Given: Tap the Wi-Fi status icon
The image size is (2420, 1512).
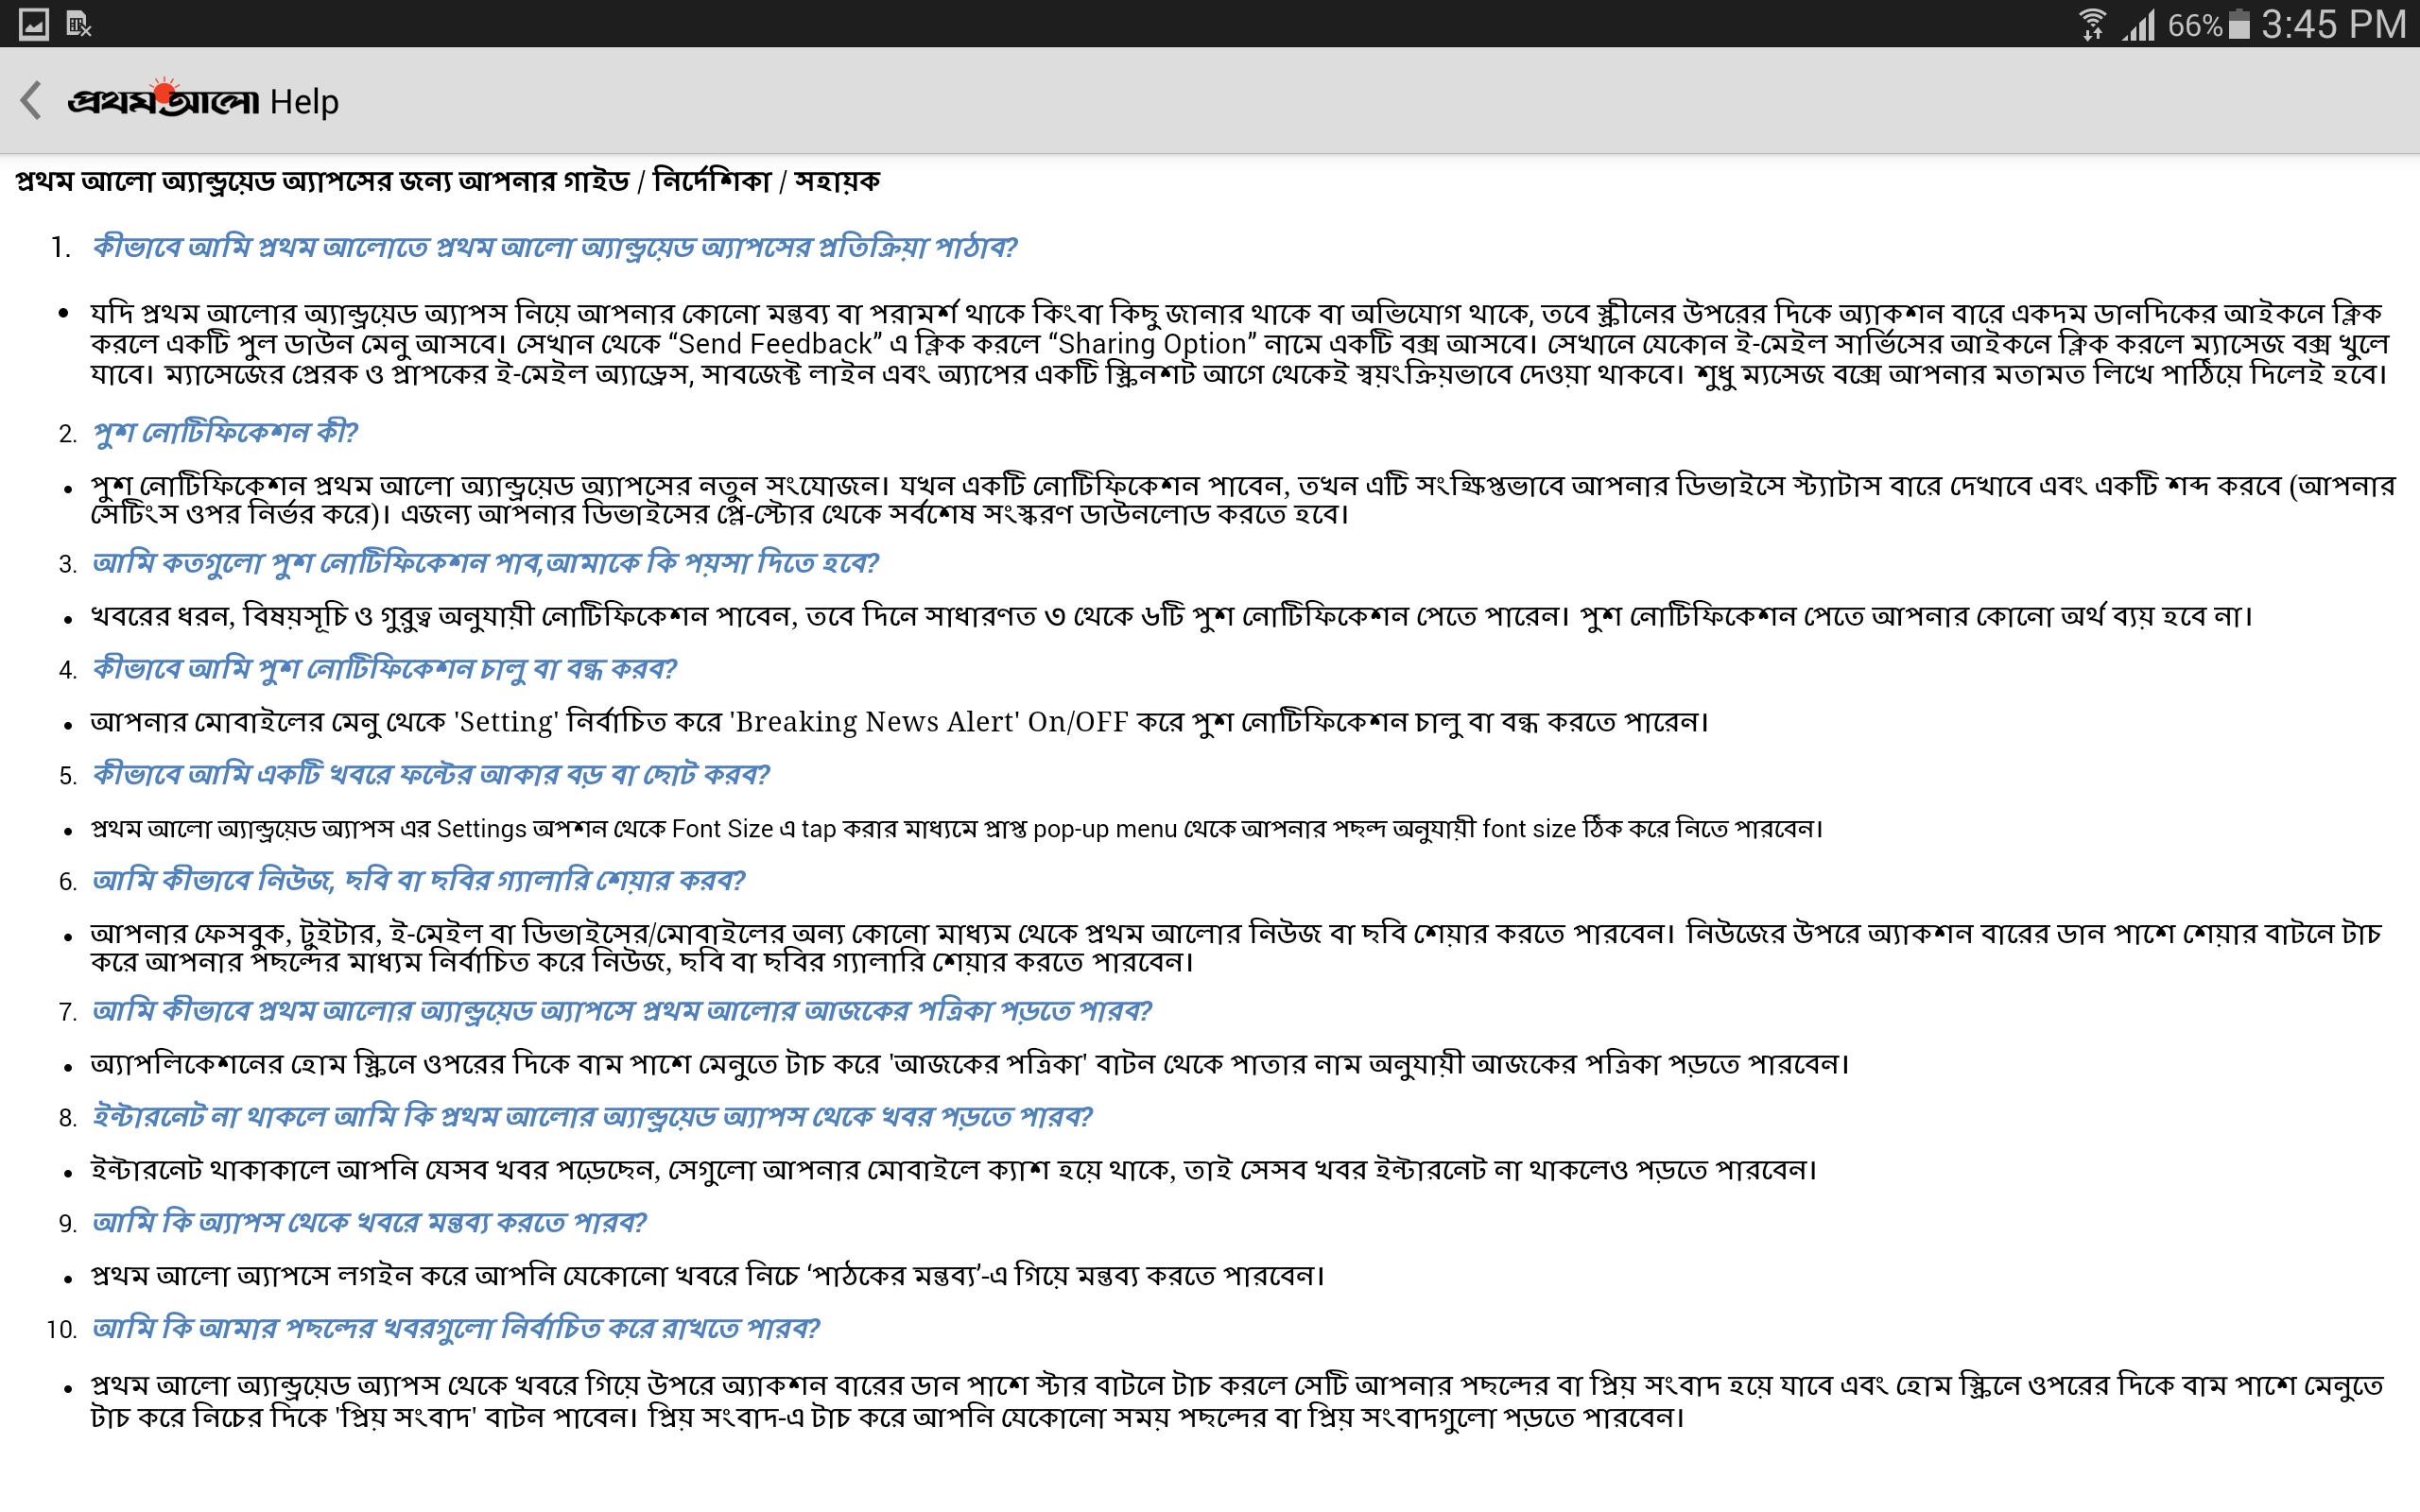Looking at the screenshot, I should (2092, 24).
